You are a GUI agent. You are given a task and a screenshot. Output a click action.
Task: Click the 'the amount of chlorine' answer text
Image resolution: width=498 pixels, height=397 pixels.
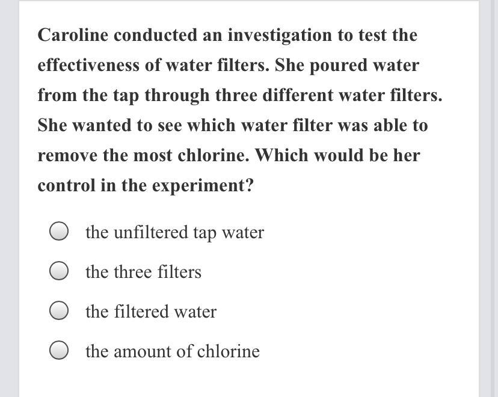coord(173,351)
